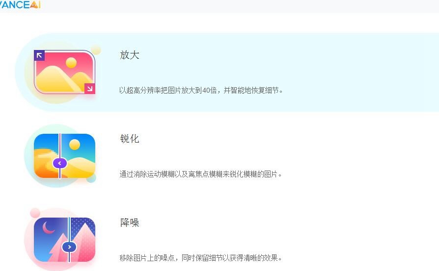Viewport: 439px width, 271px height.
Task: Click description about removing image noise
Action: click(201, 258)
